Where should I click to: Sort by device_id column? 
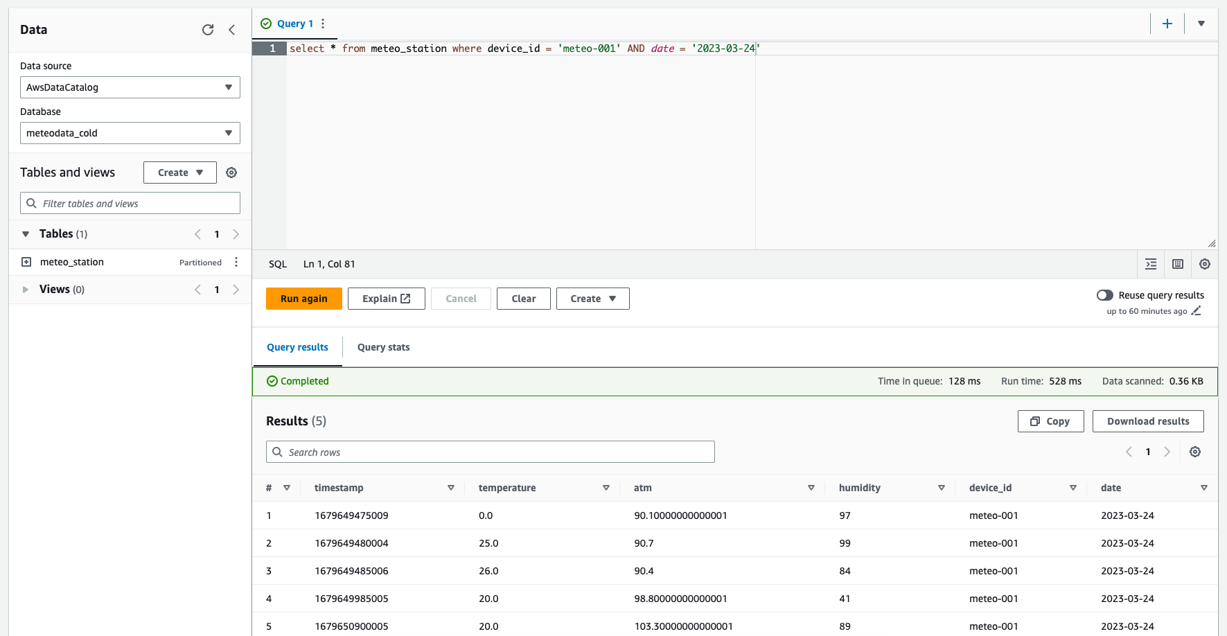1073,488
